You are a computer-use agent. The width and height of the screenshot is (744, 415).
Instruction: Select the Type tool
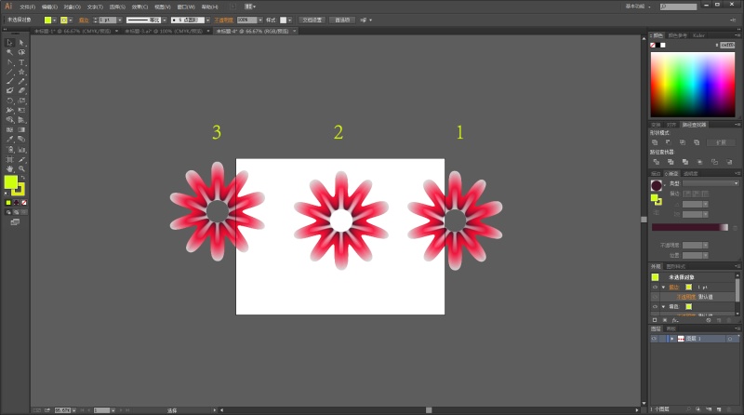[x=20, y=61]
